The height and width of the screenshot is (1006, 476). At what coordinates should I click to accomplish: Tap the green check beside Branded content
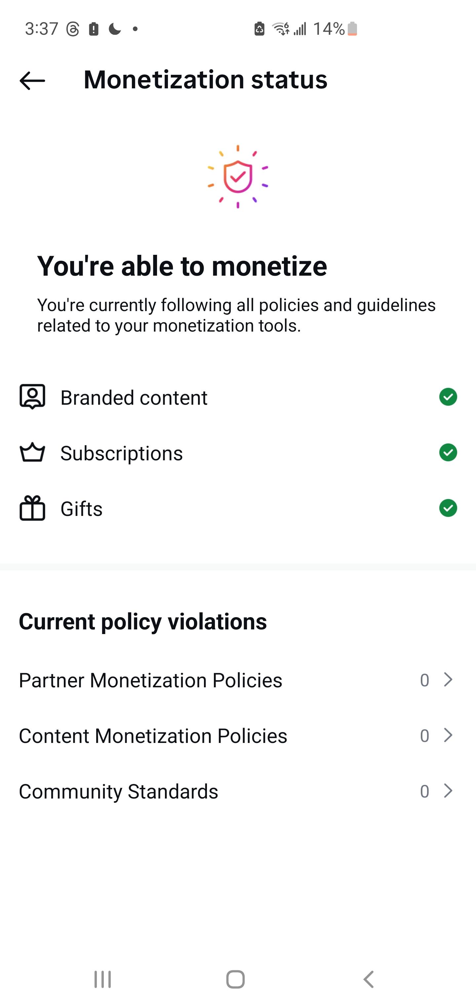[x=448, y=397]
